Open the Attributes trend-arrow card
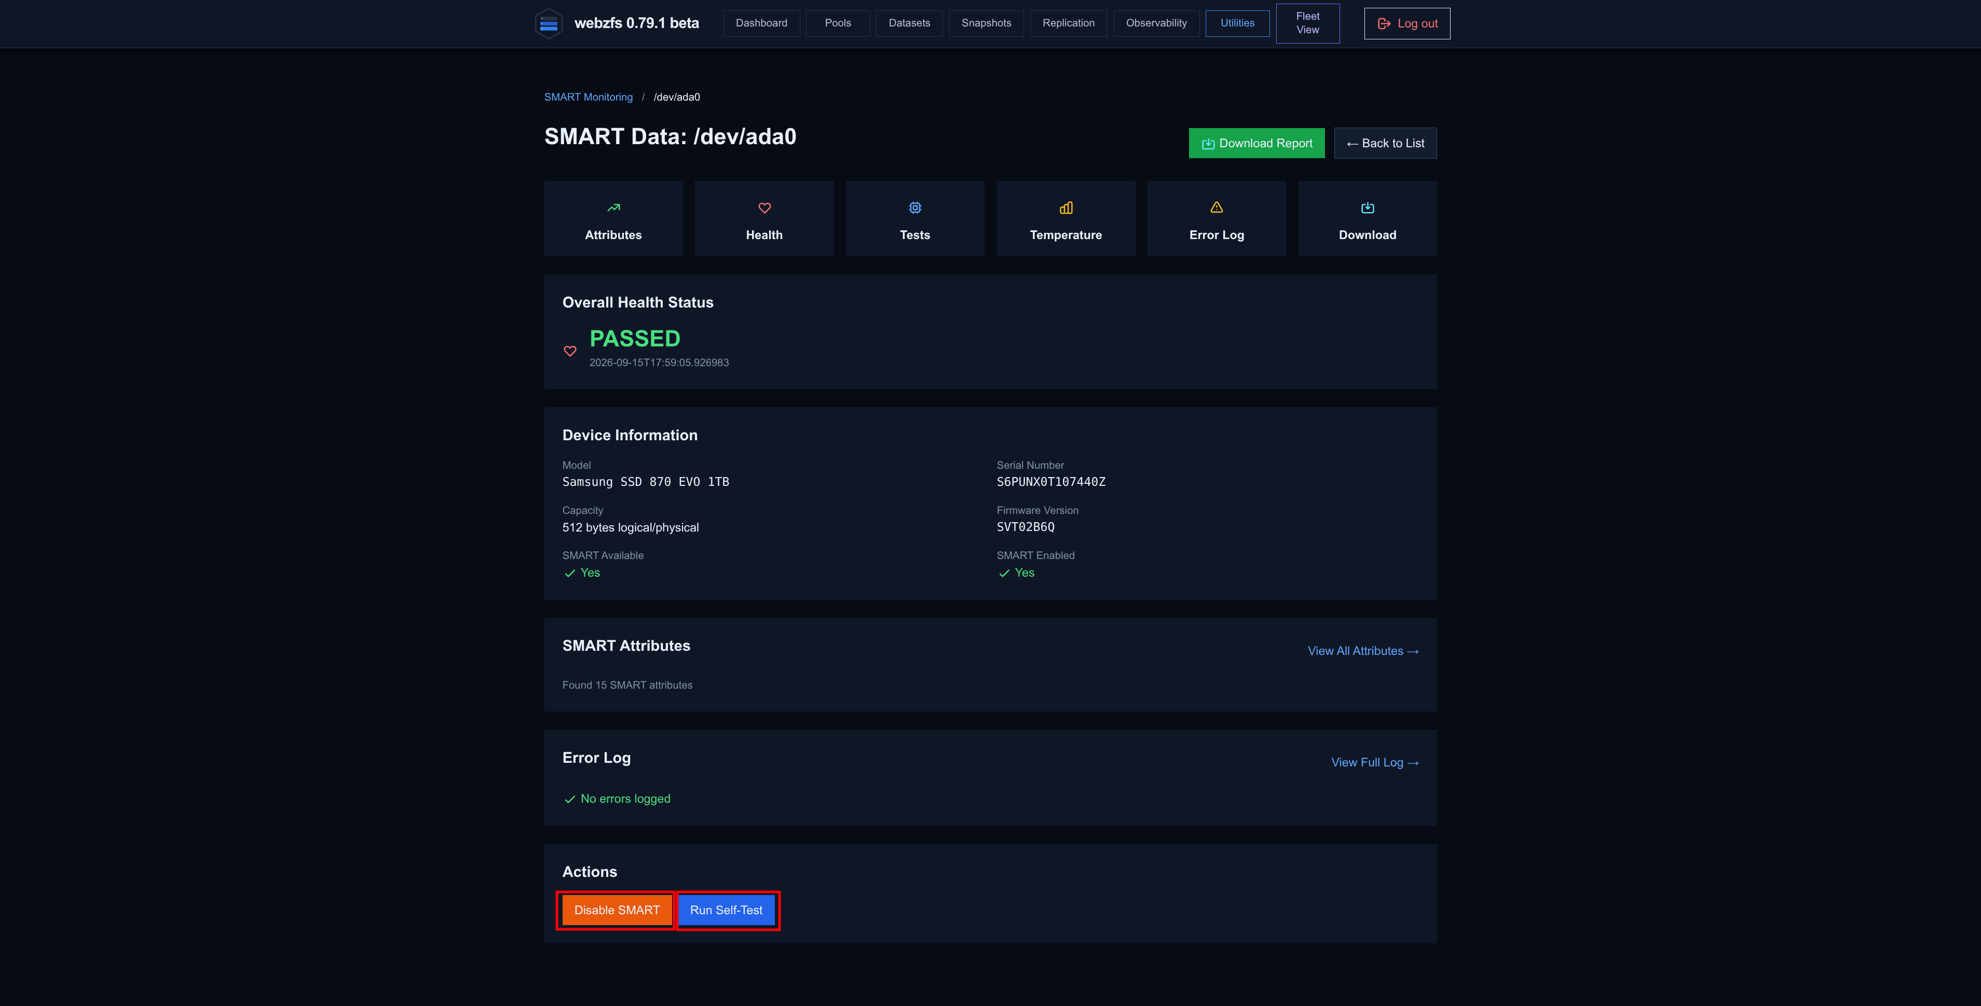 613,219
